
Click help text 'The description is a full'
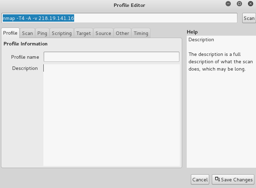pyautogui.click(x=214, y=54)
